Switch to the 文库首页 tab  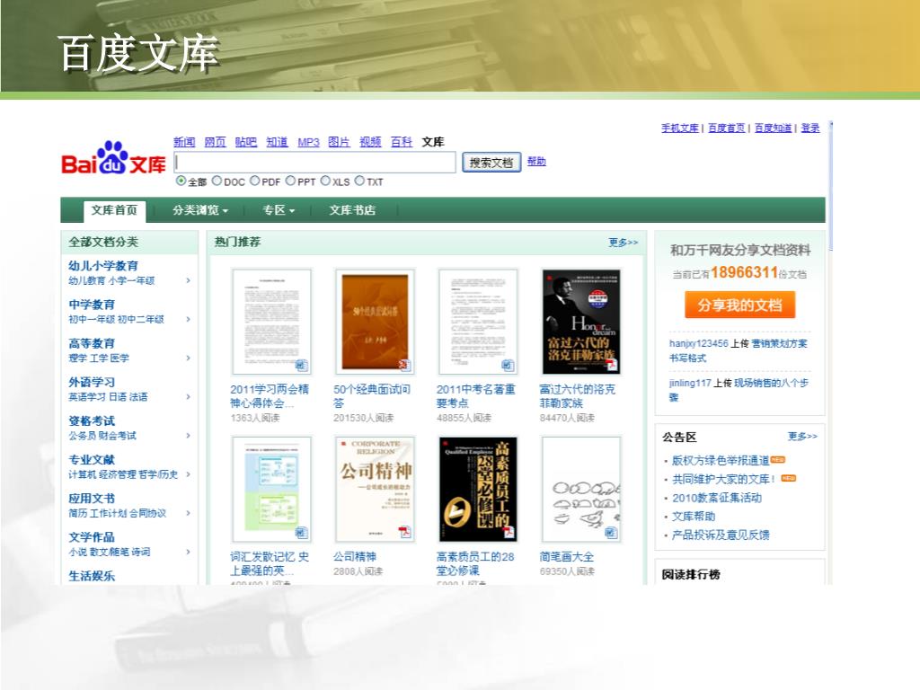click(114, 210)
